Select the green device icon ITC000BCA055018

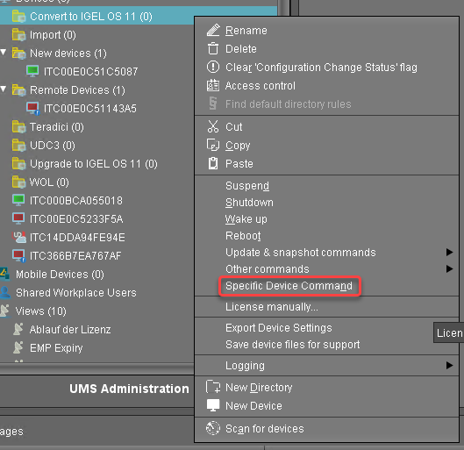point(18,200)
